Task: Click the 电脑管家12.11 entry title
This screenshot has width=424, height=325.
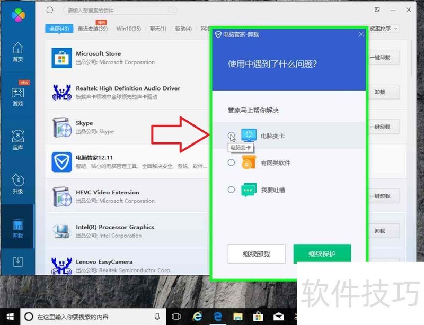Action: (94, 158)
